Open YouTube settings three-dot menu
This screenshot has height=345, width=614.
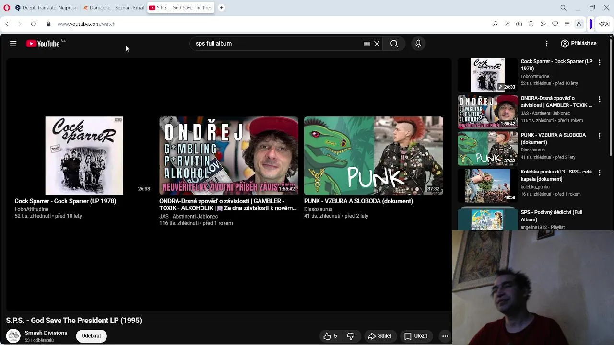pyautogui.click(x=546, y=44)
